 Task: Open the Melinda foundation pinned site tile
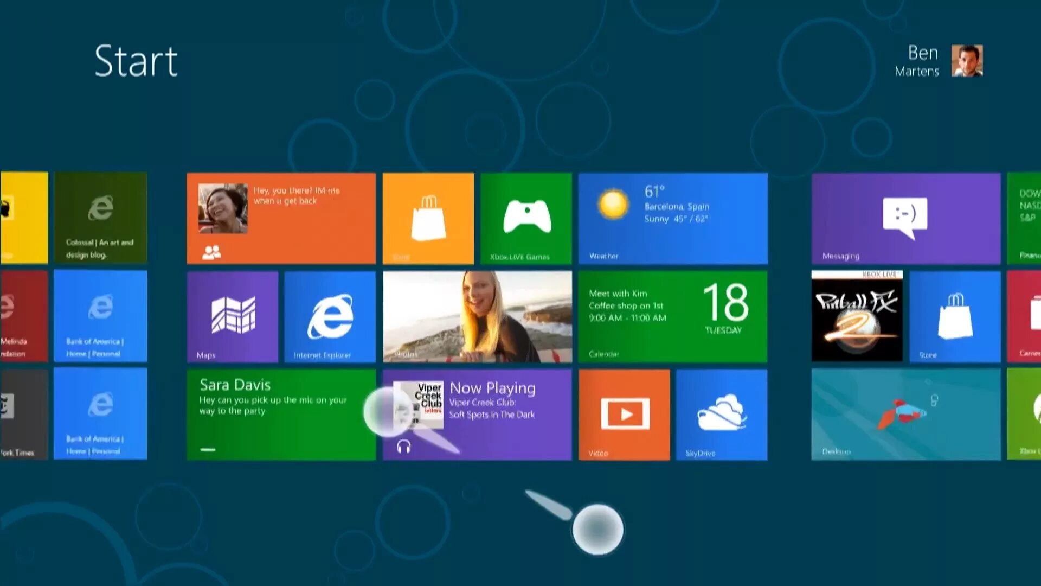click(24, 316)
